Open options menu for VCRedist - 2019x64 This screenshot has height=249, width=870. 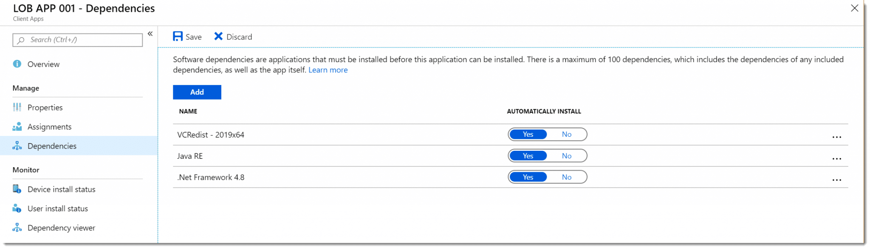coord(837,137)
